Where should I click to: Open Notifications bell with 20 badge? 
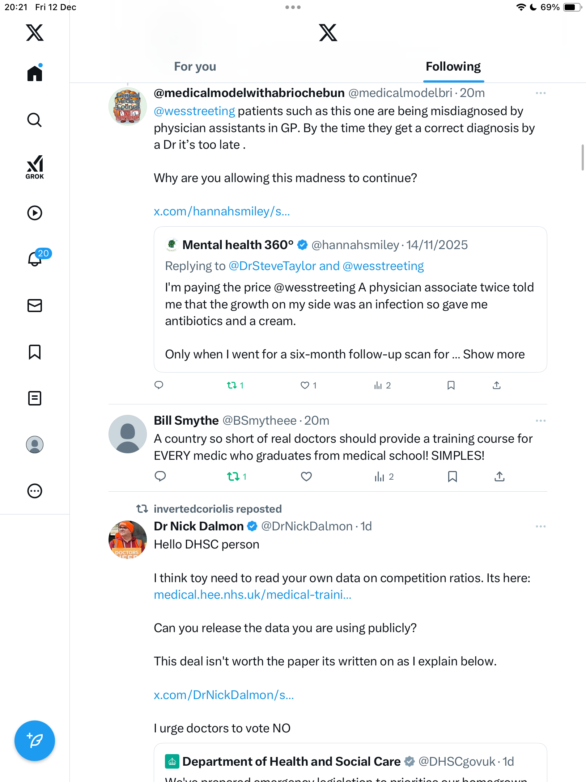[35, 258]
